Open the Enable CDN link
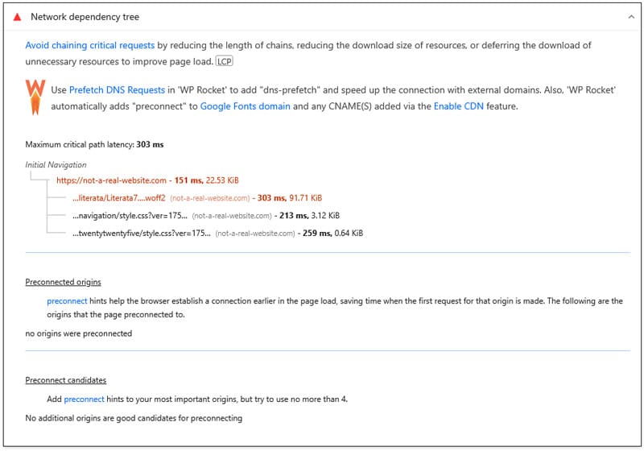Viewport: 644px width, 451px height. click(459, 106)
